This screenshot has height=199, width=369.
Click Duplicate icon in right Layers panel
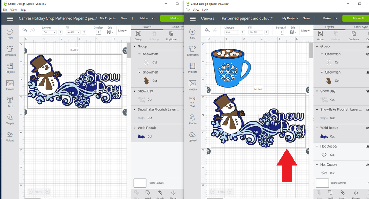click(354, 33)
